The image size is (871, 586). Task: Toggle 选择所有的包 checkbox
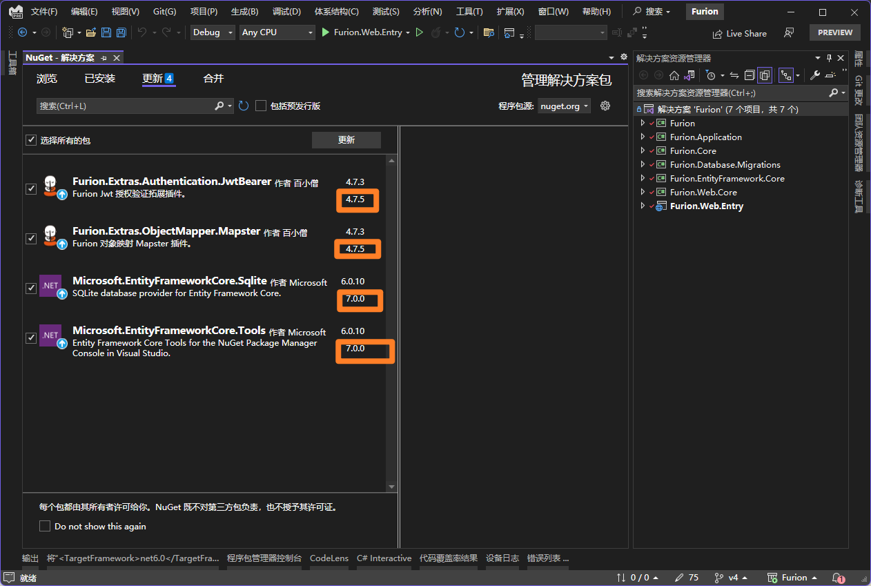30,140
